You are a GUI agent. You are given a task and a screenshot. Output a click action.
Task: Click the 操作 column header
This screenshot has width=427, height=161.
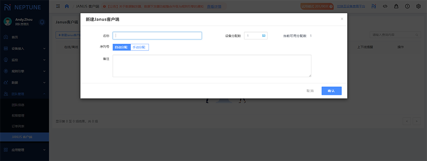tap(401, 47)
